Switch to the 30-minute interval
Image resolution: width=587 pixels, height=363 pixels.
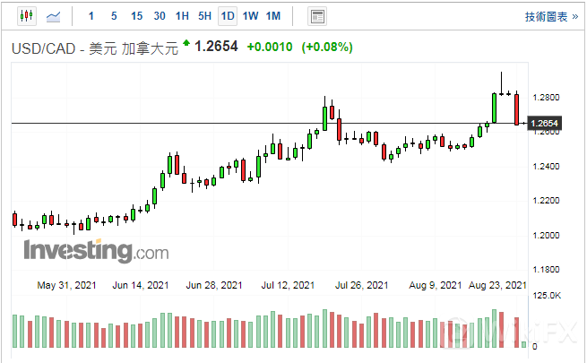click(160, 16)
